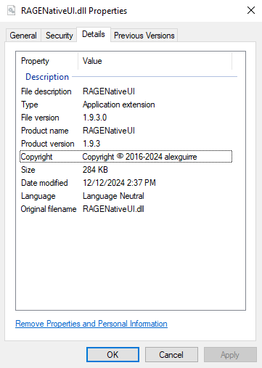Select the Size property label
This screenshot has width=262, height=368.
tap(28, 170)
